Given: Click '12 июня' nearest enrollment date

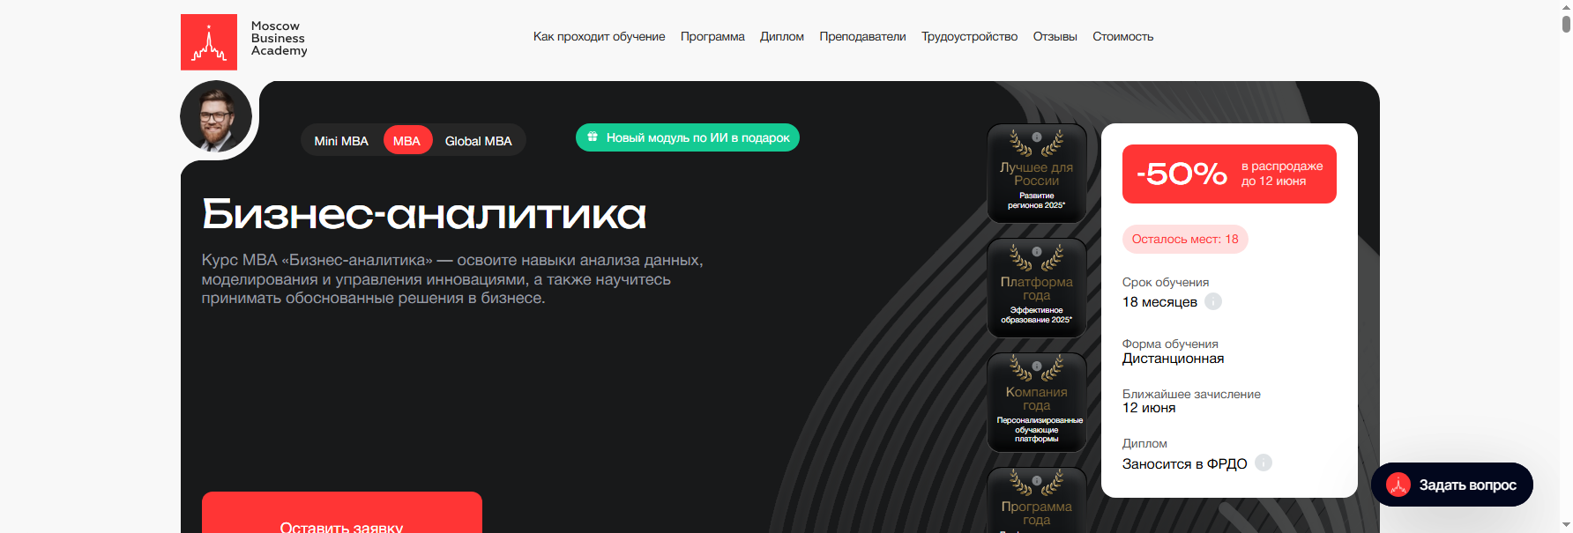Looking at the screenshot, I should pyautogui.click(x=1149, y=408).
